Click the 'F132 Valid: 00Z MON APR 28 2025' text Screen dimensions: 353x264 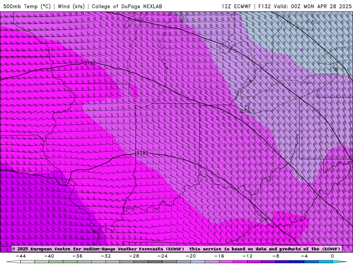point(305,6)
